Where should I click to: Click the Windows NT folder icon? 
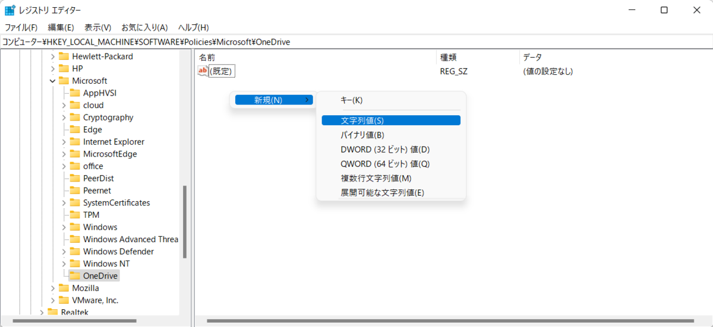(x=74, y=263)
